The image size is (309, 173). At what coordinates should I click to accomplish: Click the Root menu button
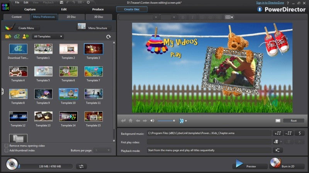coord(294,121)
